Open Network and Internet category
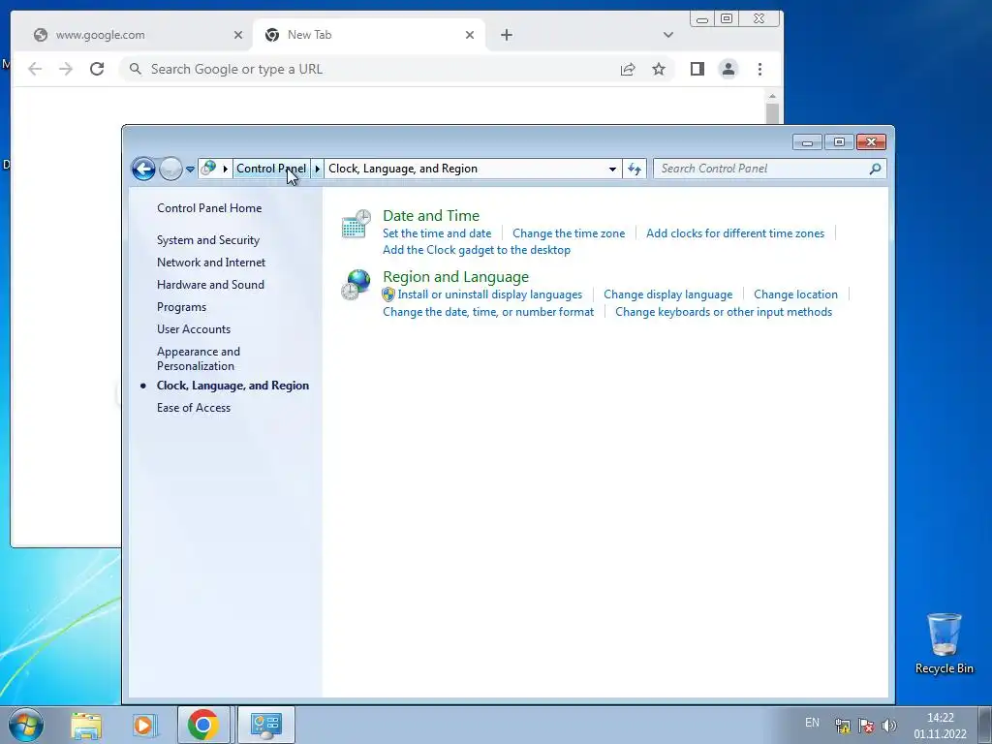992x744 pixels. (211, 263)
